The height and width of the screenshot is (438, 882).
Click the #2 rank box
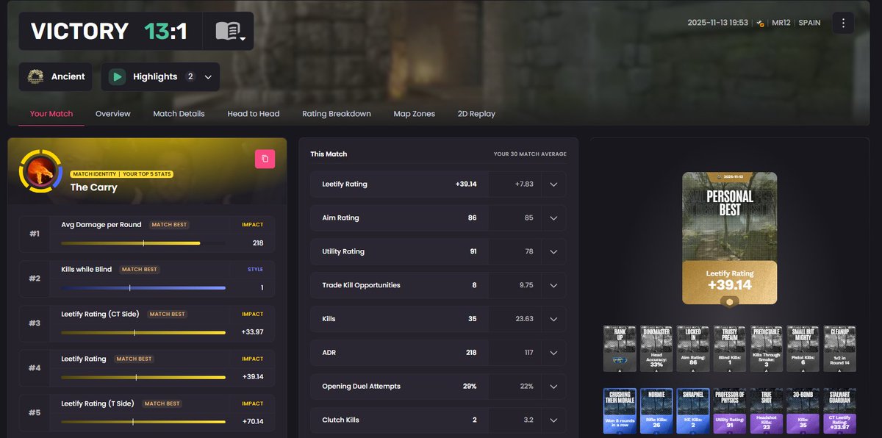click(x=36, y=279)
